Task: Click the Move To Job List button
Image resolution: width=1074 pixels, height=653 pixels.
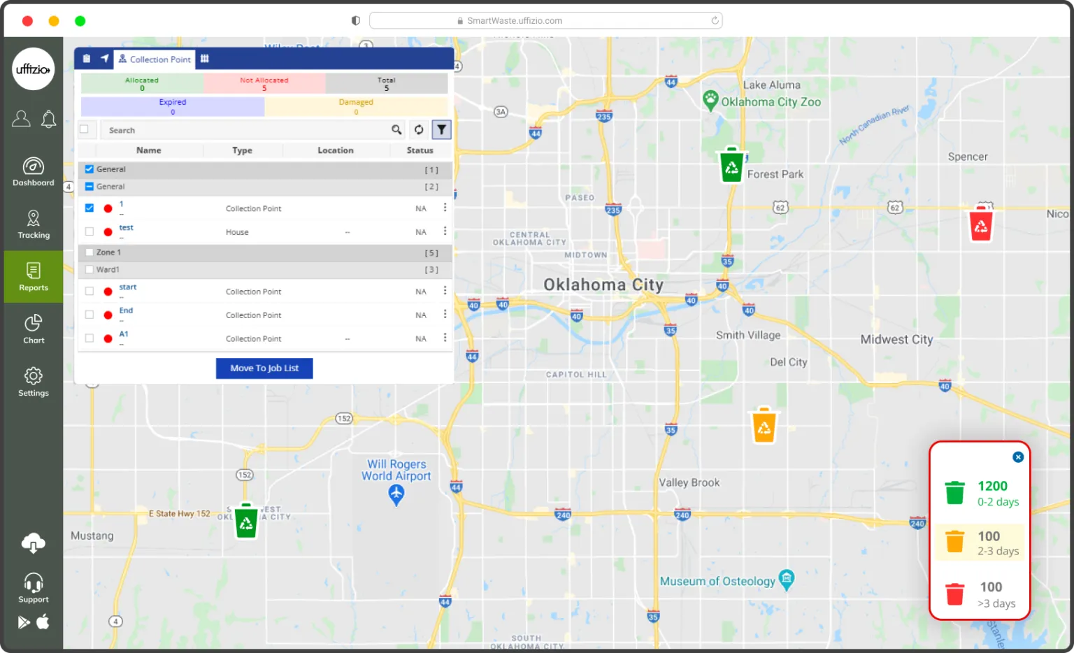Action: [x=264, y=368]
